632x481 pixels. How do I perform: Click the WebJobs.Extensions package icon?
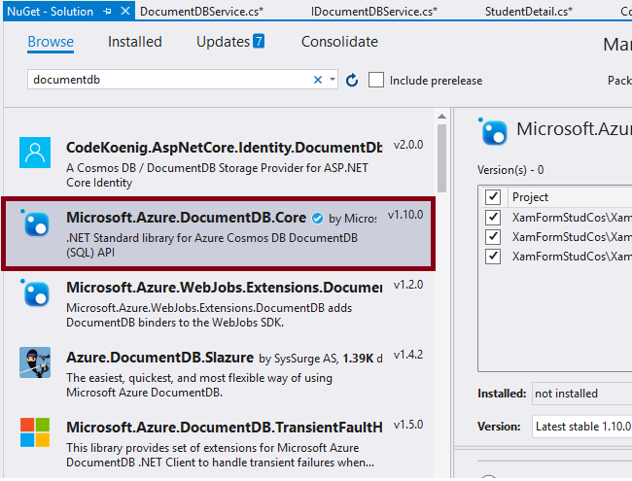point(35,293)
